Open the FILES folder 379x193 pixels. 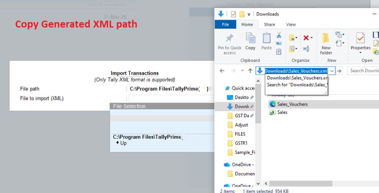tap(237, 134)
